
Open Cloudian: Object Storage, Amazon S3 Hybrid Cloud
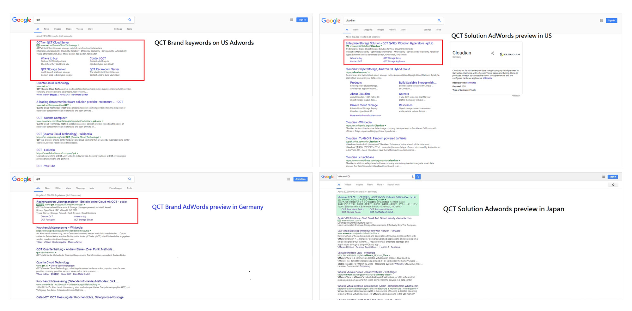click(378, 69)
